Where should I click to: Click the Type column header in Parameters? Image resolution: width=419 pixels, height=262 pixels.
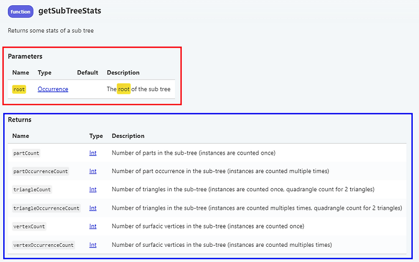pyautogui.click(x=45, y=73)
